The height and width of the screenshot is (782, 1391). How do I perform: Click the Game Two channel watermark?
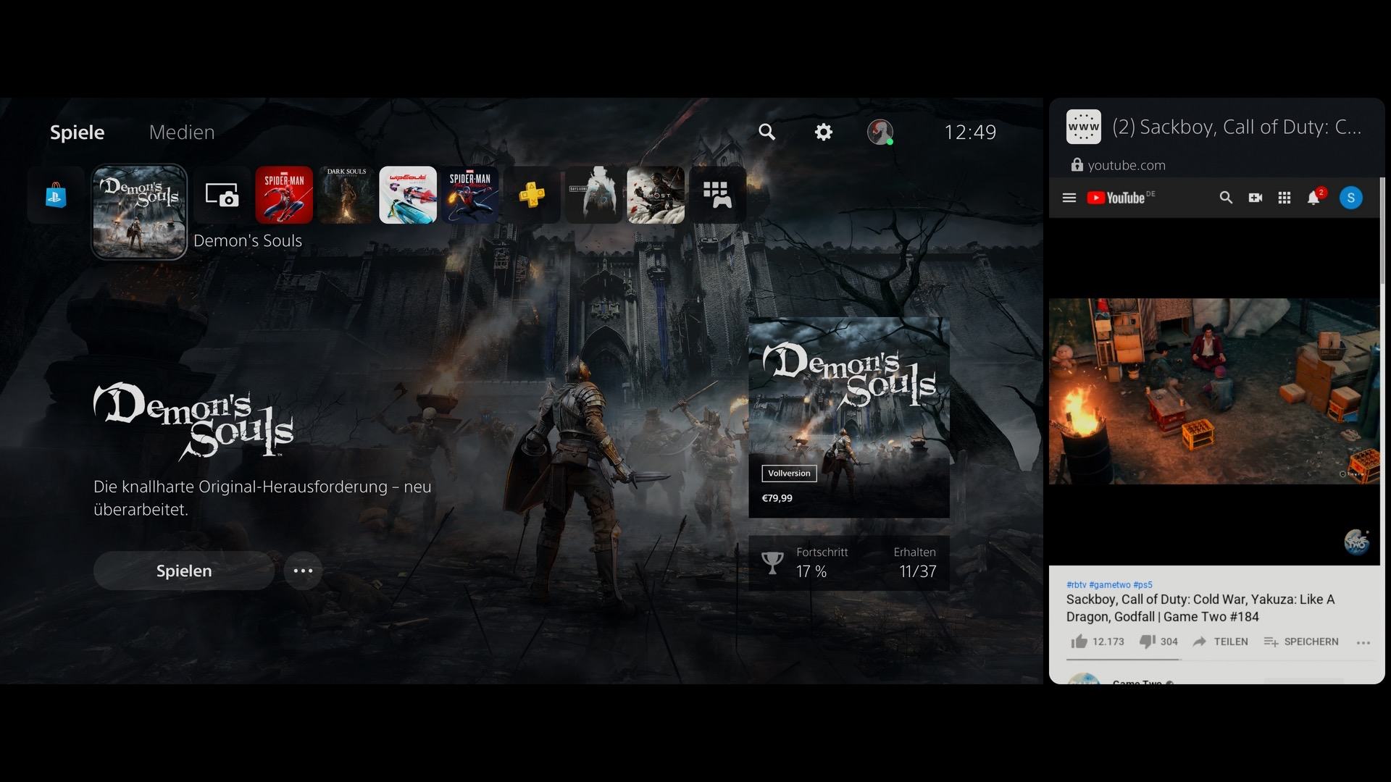tap(1356, 542)
